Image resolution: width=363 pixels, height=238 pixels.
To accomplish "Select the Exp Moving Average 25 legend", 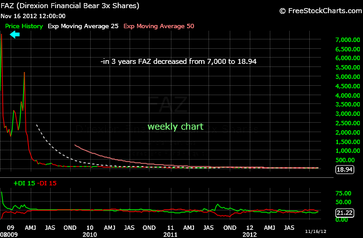I will [x=83, y=26].
